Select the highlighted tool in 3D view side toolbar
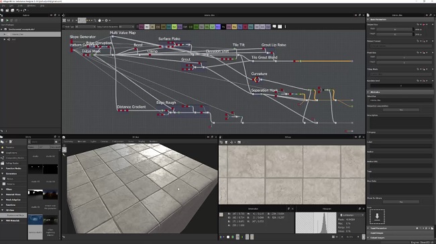The width and height of the screenshot is (436, 244). point(64,149)
